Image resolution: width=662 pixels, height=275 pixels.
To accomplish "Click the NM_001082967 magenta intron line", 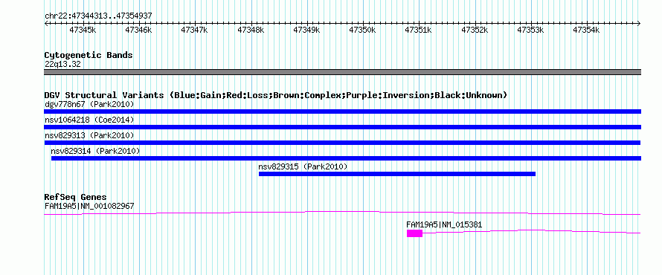I will (342, 213).
